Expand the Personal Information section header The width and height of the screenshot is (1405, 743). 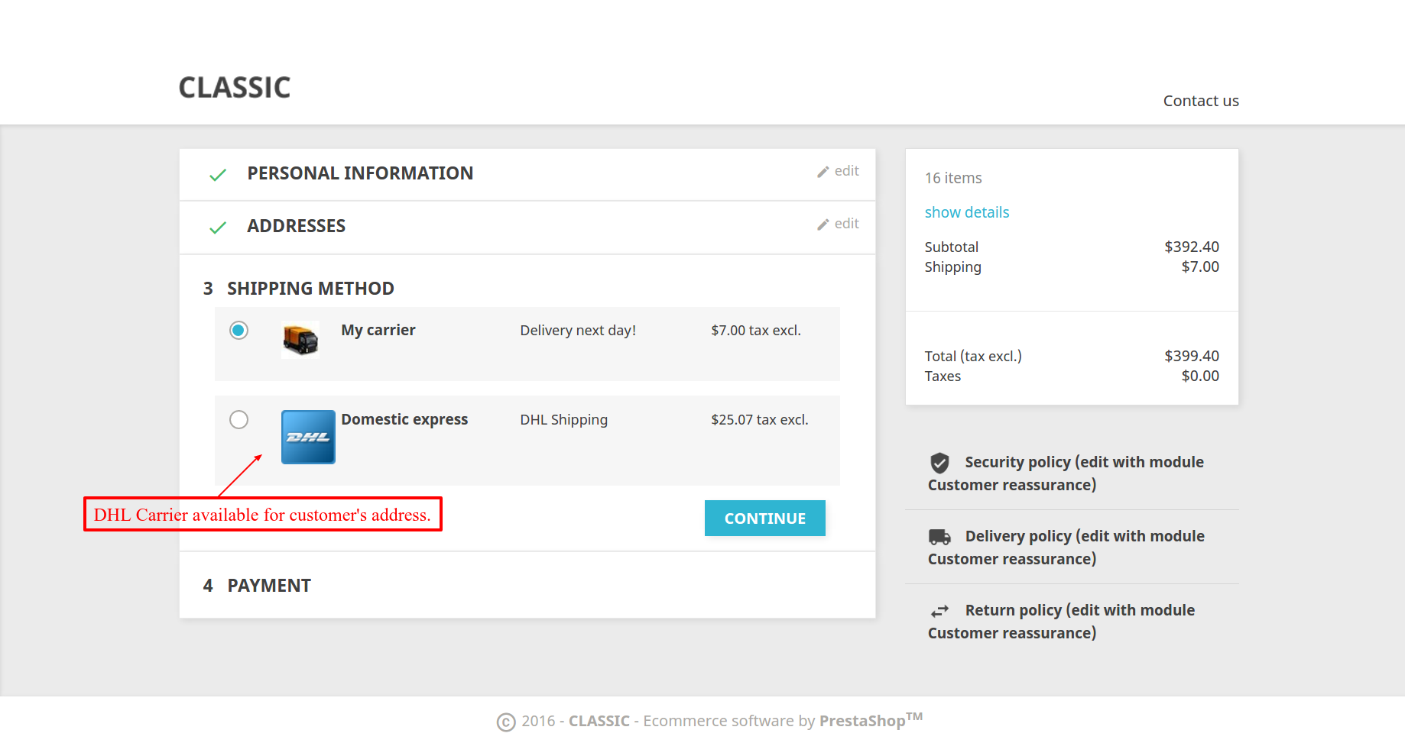coord(360,173)
